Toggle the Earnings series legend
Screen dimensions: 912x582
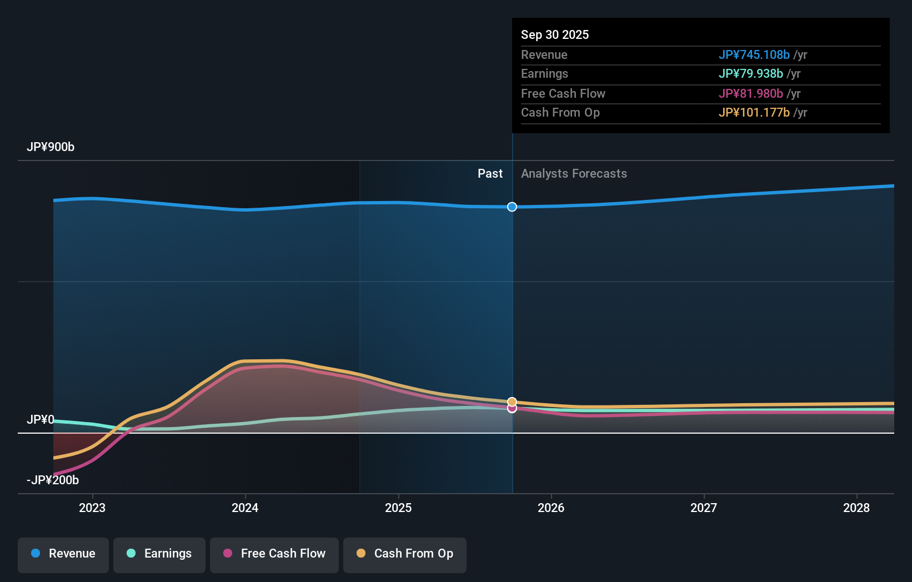click(159, 554)
